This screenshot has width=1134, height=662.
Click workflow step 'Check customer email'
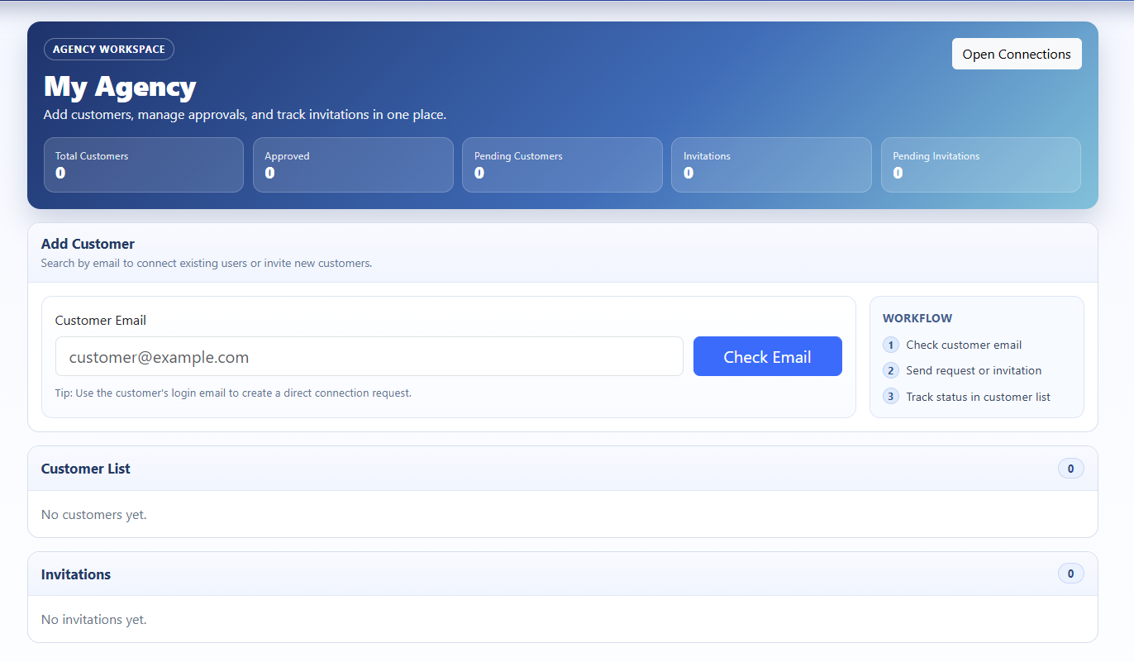[x=964, y=345]
